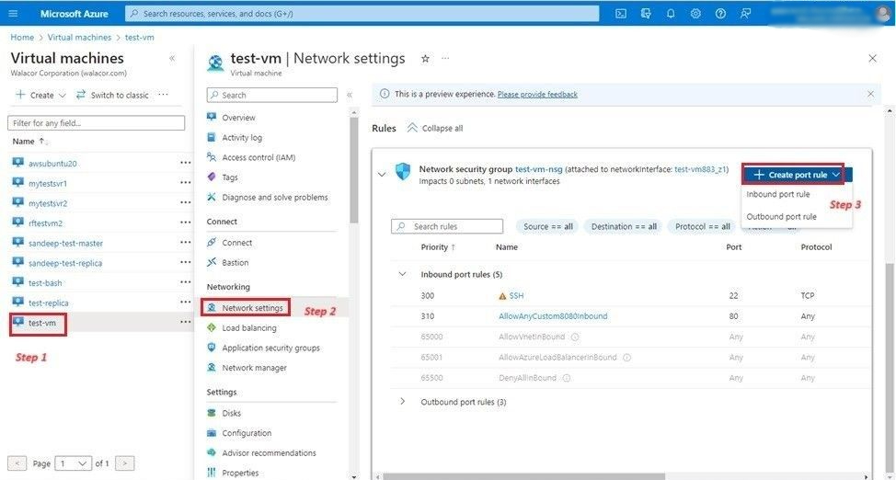The height and width of the screenshot is (480, 896).
Task: Click the info icon beside AllowVnetInBound
Action: pyautogui.click(x=575, y=337)
